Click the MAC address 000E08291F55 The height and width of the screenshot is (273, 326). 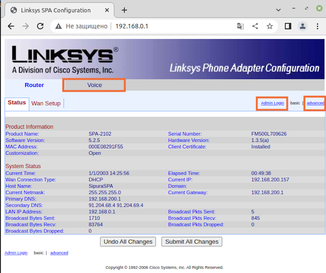tap(106, 147)
